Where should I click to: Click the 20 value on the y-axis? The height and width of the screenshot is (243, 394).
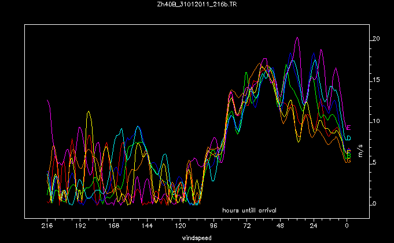pyautogui.click(x=376, y=39)
